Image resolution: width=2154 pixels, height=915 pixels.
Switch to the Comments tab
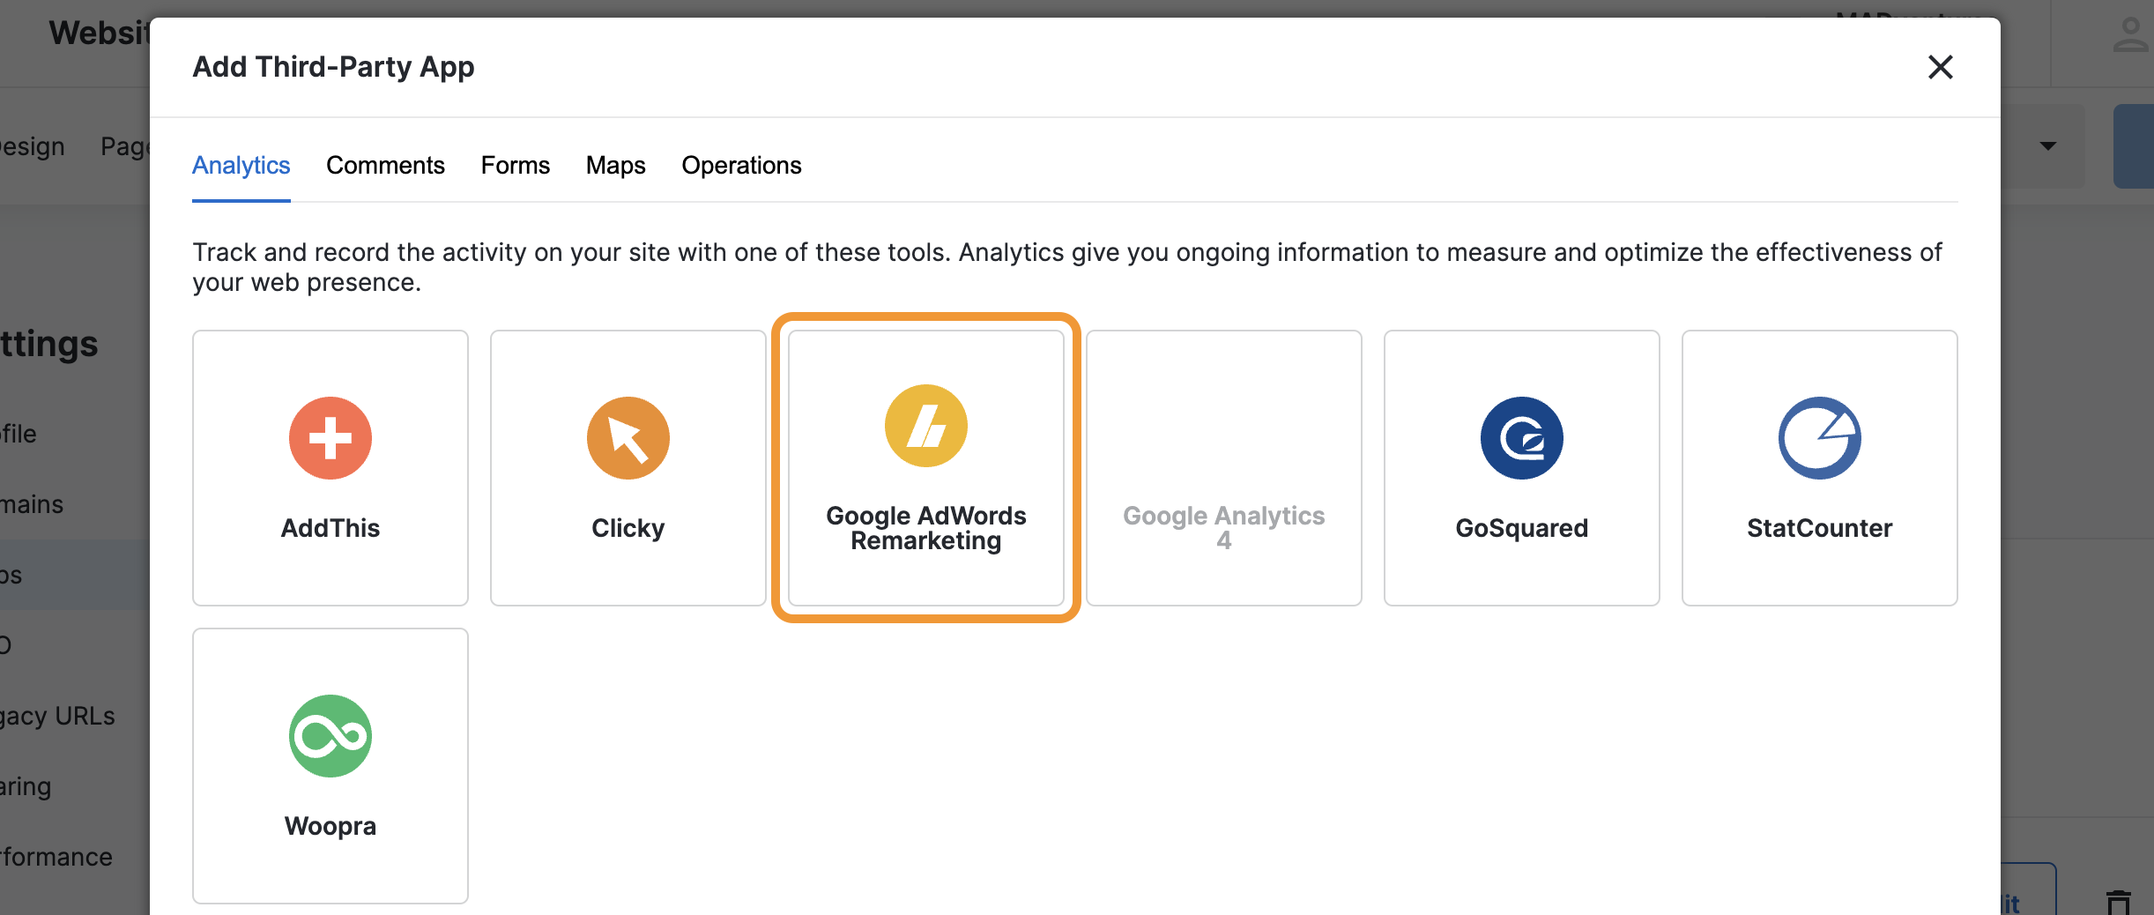click(385, 166)
